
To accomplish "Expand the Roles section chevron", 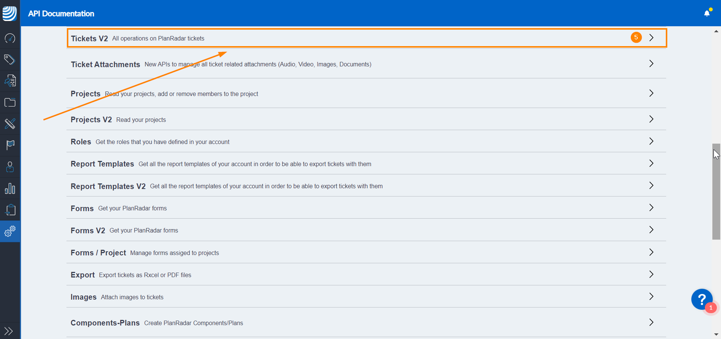I will 652,141.
